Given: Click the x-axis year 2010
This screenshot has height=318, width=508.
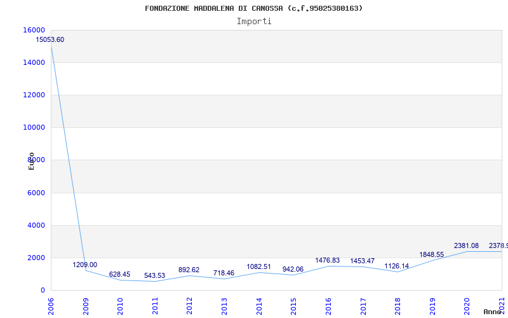Looking at the screenshot, I should click(120, 306).
